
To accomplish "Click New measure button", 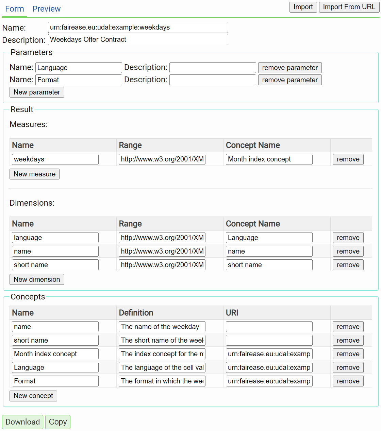I will pos(34,174).
